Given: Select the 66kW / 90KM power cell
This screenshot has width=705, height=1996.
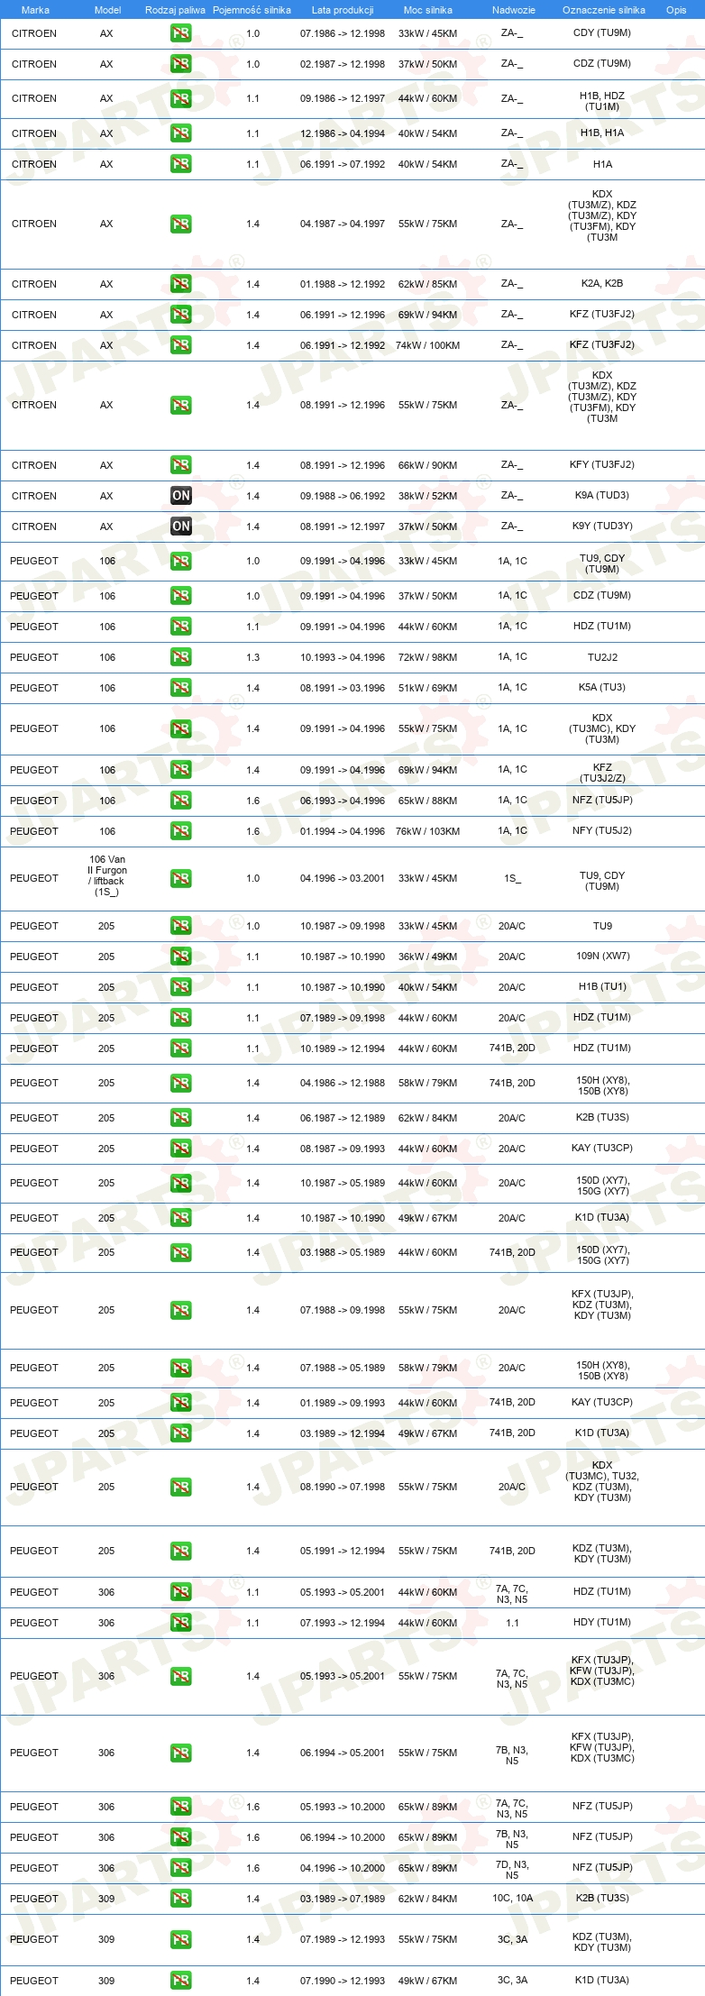Looking at the screenshot, I should coord(428,465).
